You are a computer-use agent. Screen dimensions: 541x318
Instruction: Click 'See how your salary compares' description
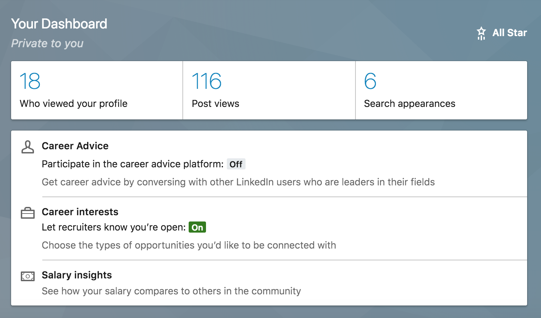pyautogui.click(x=171, y=291)
